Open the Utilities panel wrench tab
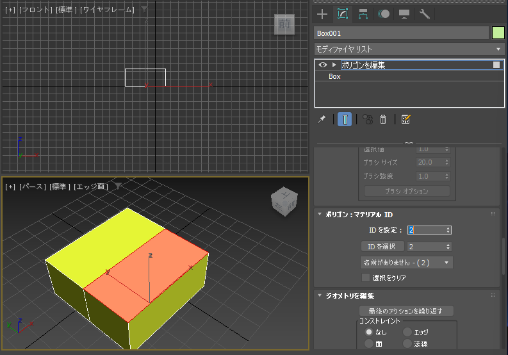 [425, 14]
